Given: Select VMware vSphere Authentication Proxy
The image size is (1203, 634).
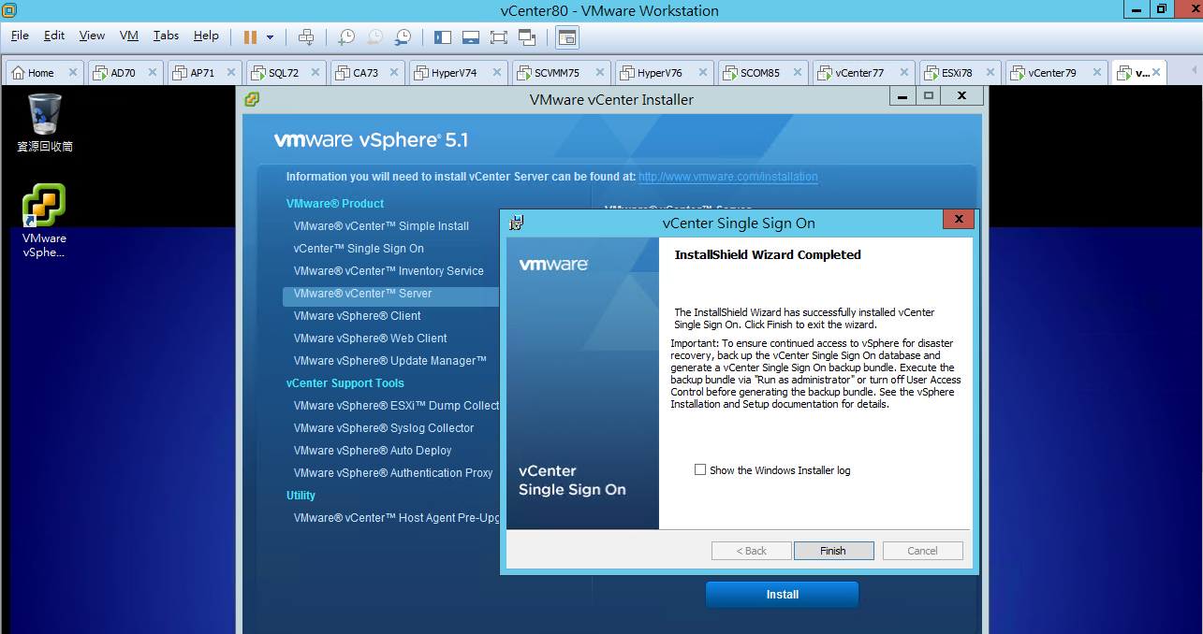Looking at the screenshot, I should coord(393,473).
